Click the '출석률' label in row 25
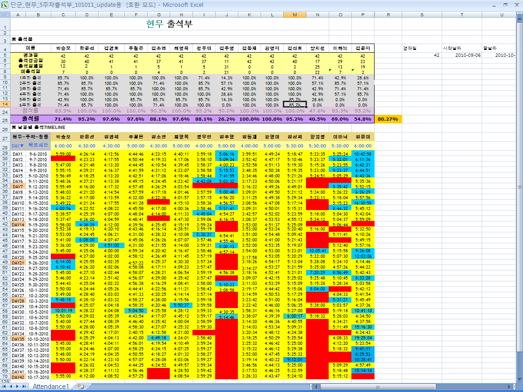 pos(31,119)
